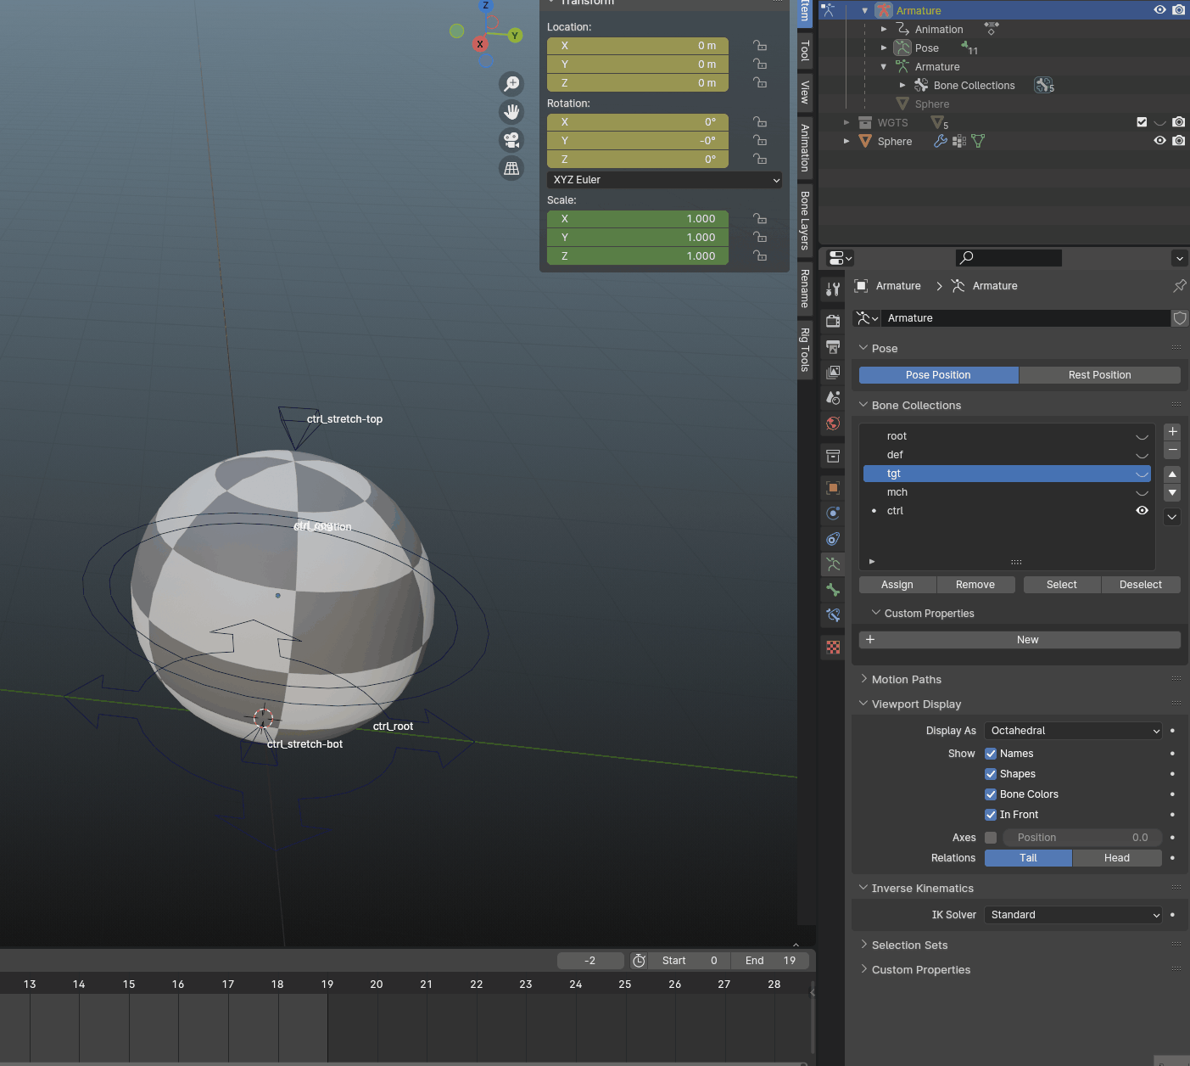This screenshot has width=1190, height=1066.
Task: Click the zoom view magnifier icon
Action: (x=511, y=84)
